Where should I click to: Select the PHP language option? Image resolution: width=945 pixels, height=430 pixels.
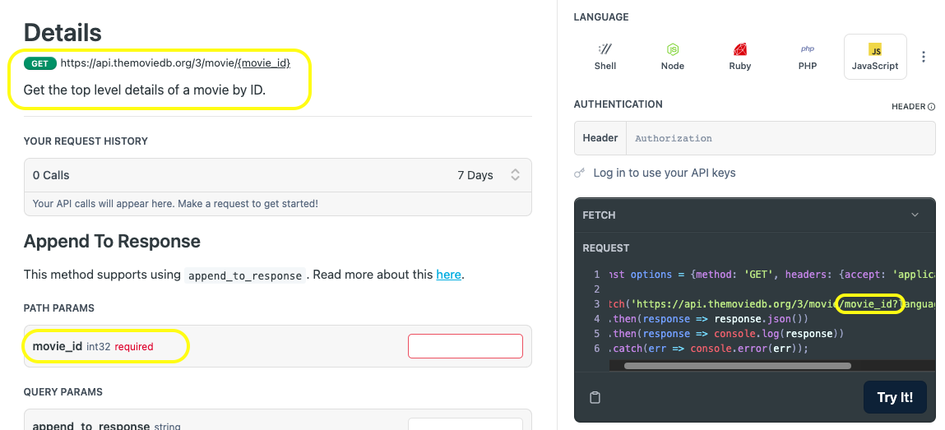coord(808,57)
